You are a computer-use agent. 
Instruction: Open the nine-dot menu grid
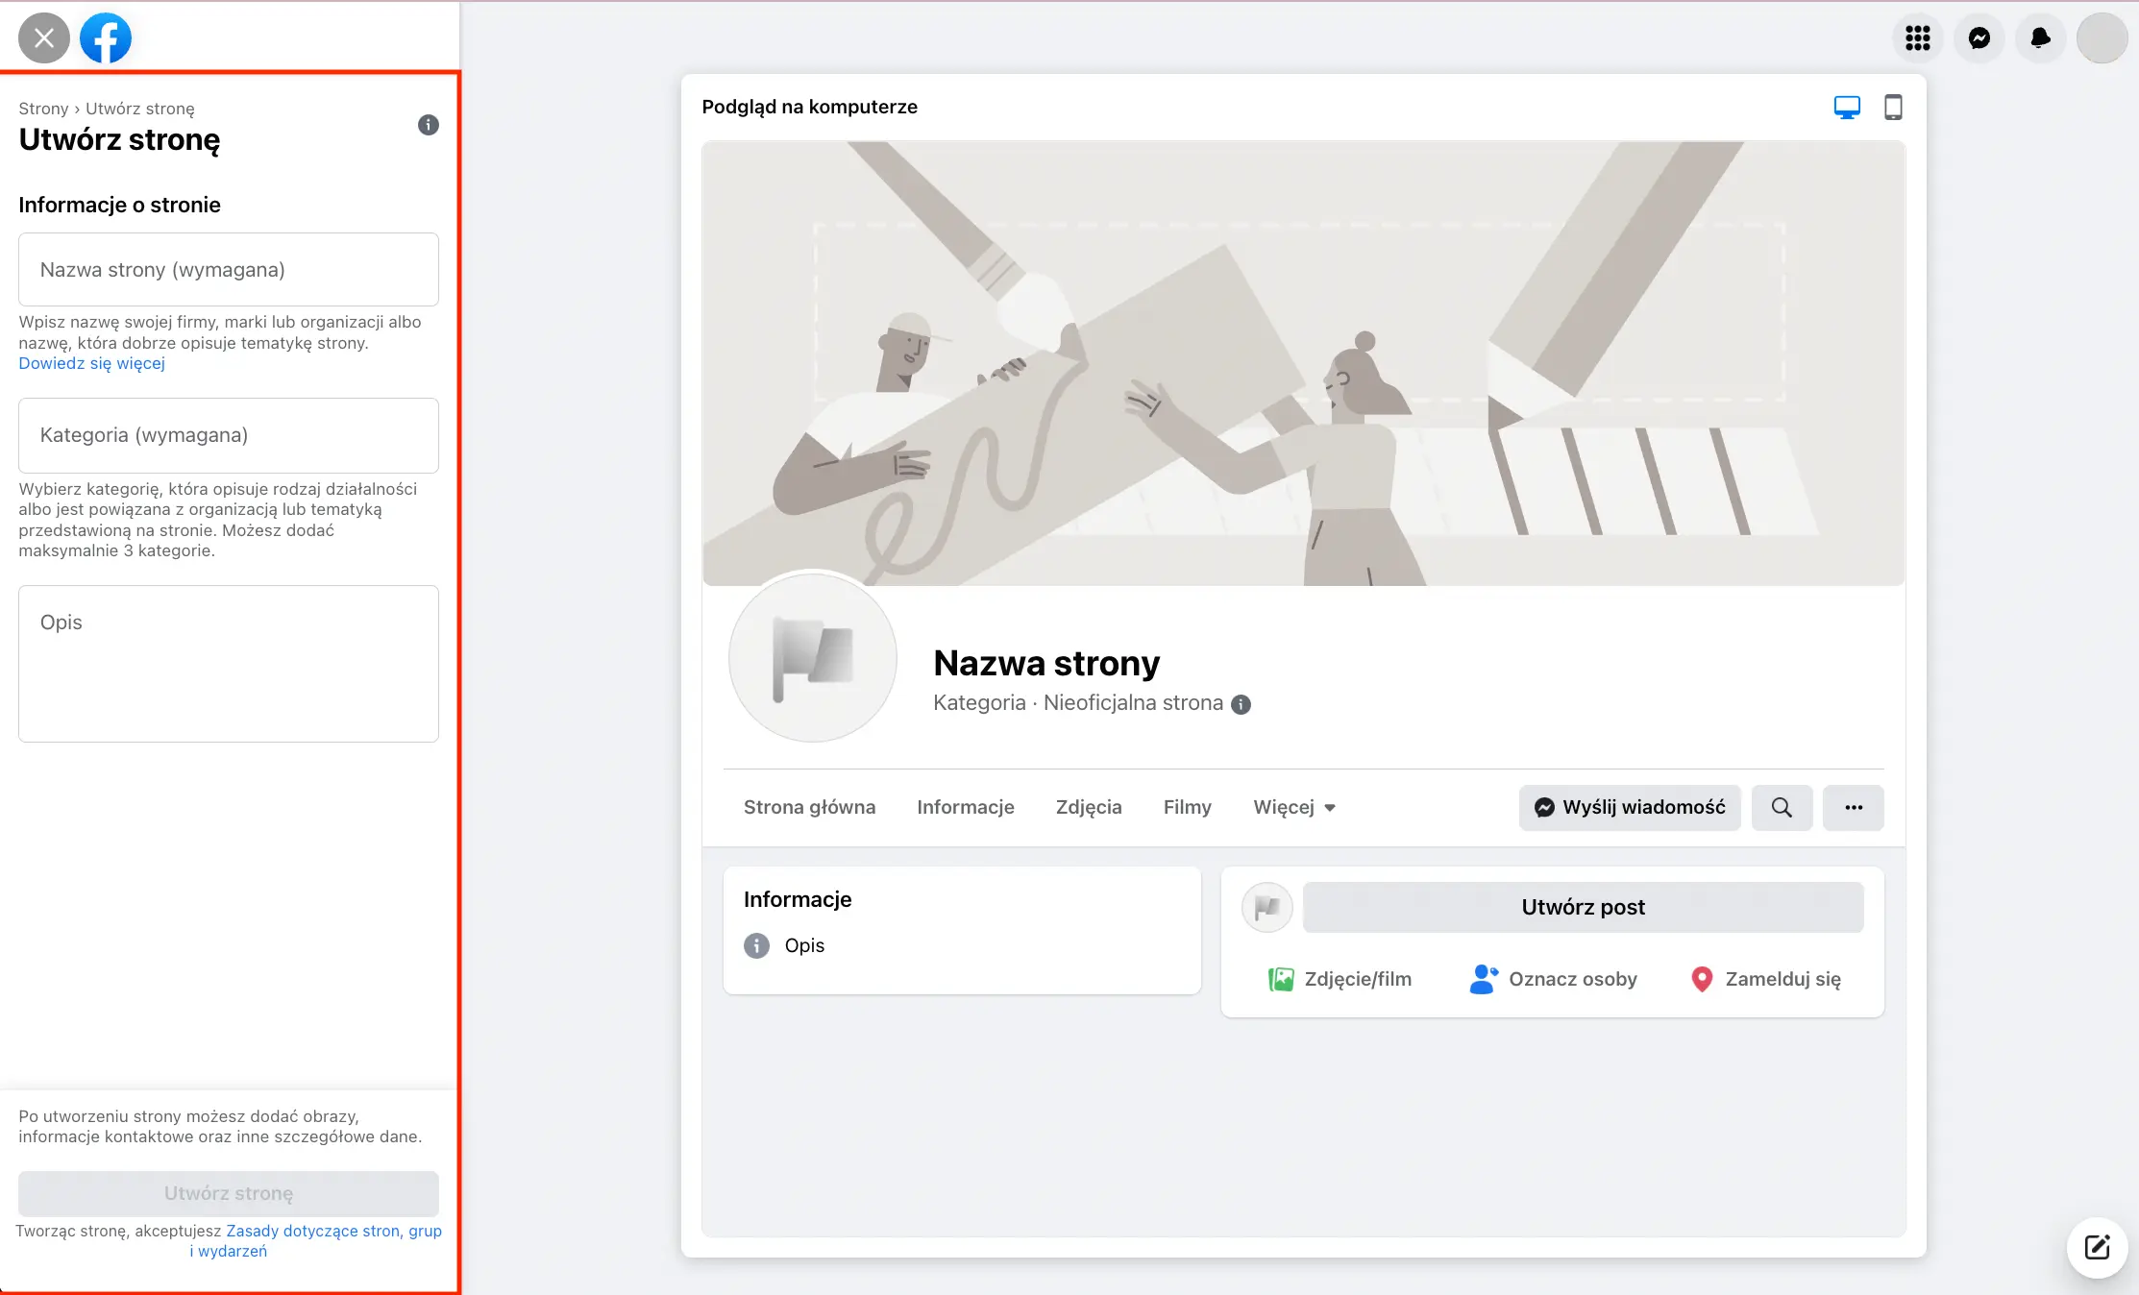pyautogui.click(x=1918, y=38)
